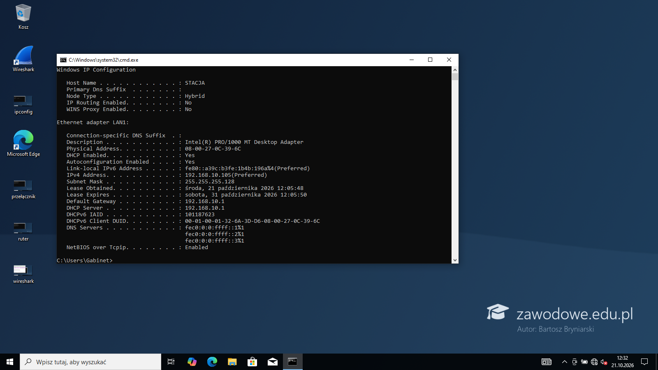Click the physical address 08-00-27-0C-39-6C

pos(213,149)
